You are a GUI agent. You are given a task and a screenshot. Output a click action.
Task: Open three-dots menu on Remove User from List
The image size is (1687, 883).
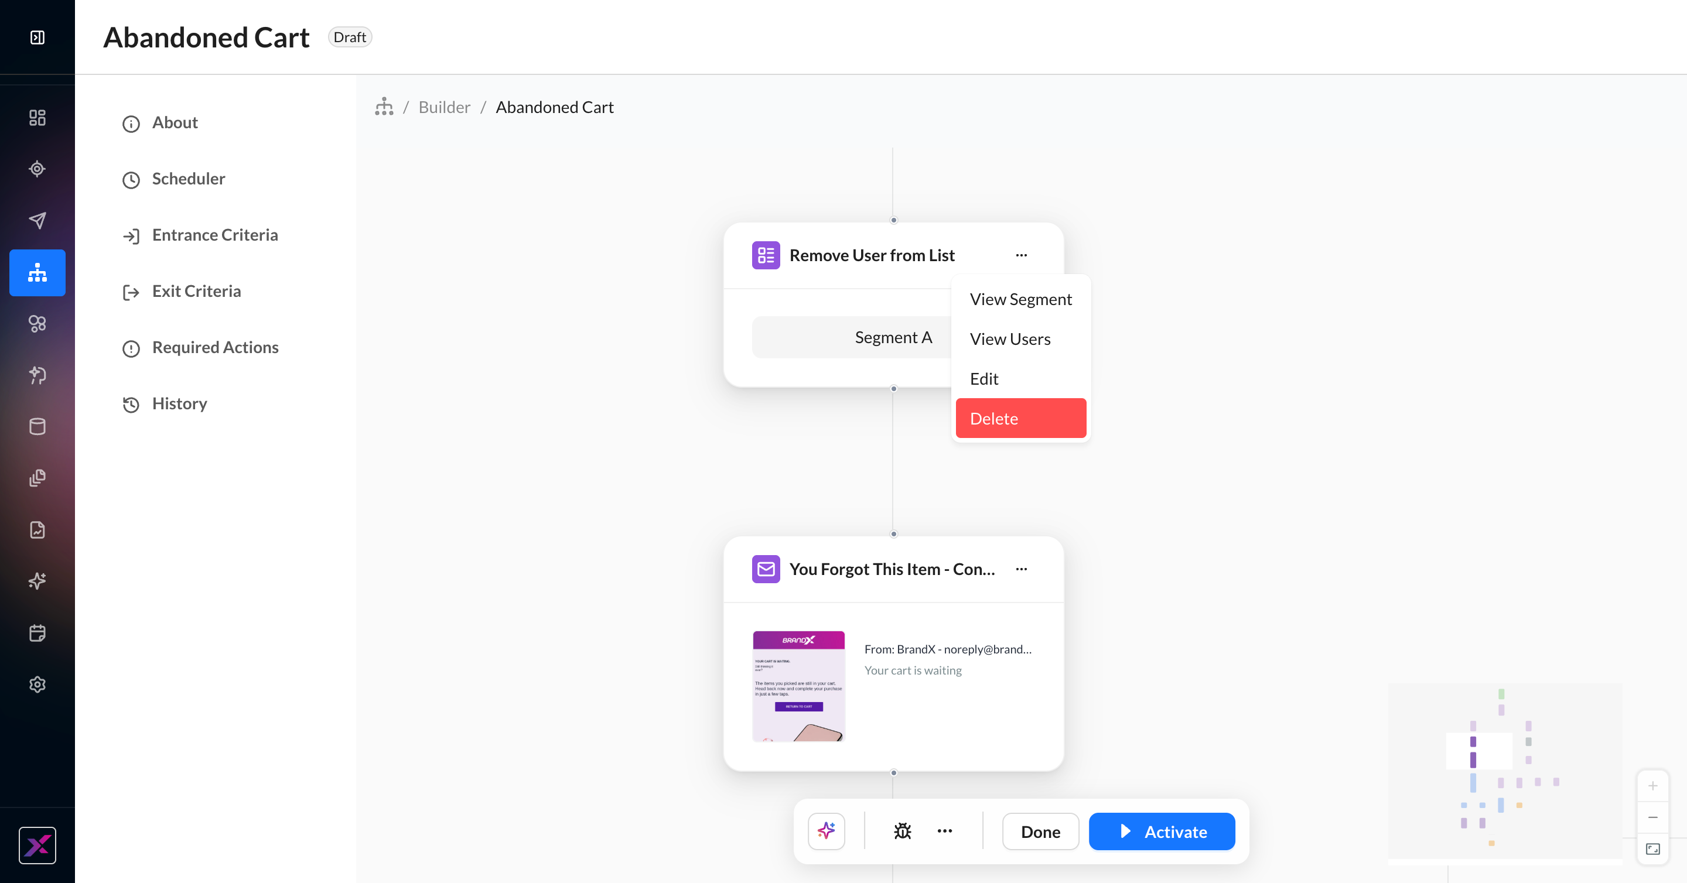click(1021, 255)
